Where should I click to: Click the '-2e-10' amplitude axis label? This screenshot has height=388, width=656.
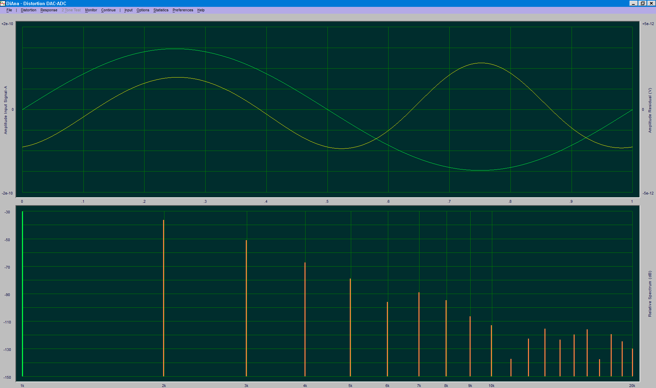point(7,193)
